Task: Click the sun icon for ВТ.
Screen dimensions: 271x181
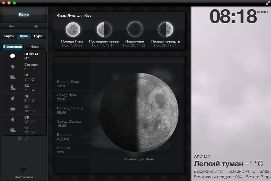Action: tap(13, 109)
